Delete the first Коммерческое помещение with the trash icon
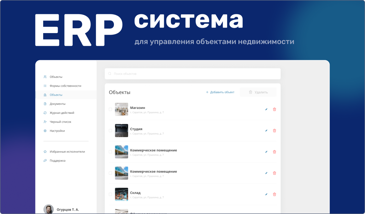The width and height of the screenshot is (365, 214). pyautogui.click(x=274, y=152)
